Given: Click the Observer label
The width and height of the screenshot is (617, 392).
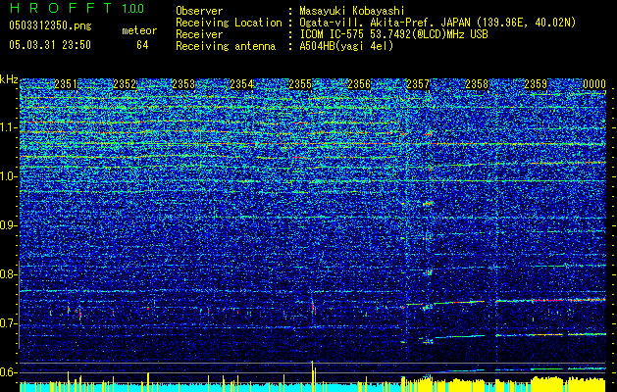Looking at the screenshot, I should pos(199,11).
